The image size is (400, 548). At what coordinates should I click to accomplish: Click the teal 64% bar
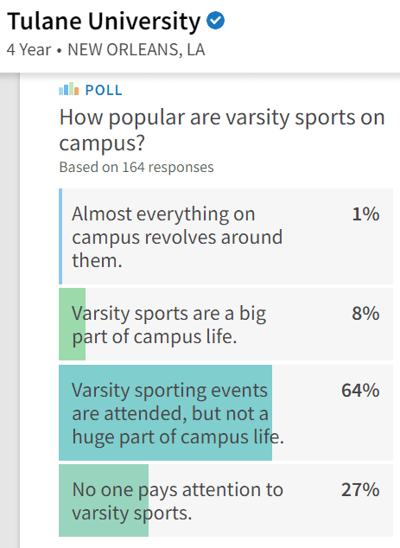pos(165,412)
